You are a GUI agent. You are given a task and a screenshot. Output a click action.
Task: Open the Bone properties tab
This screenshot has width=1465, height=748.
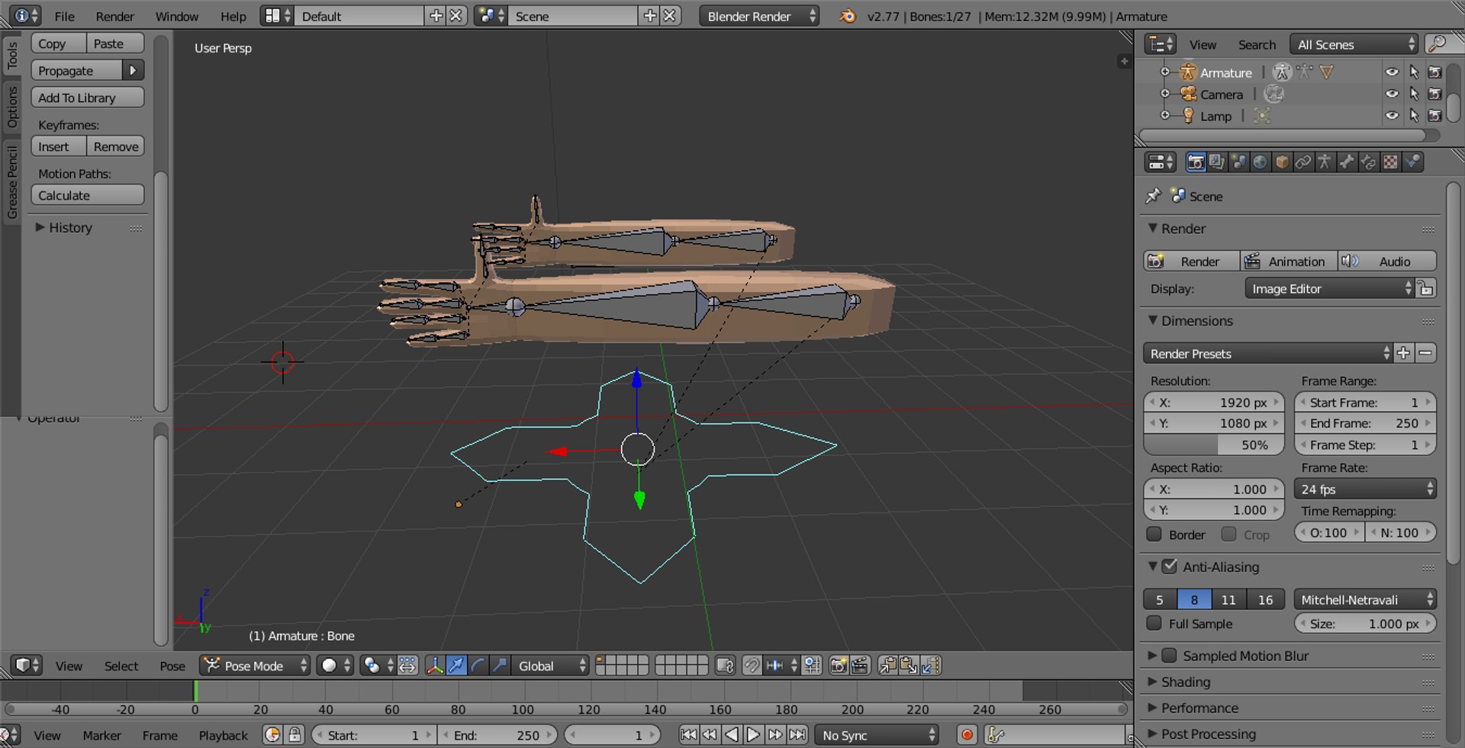pyautogui.click(x=1347, y=162)
